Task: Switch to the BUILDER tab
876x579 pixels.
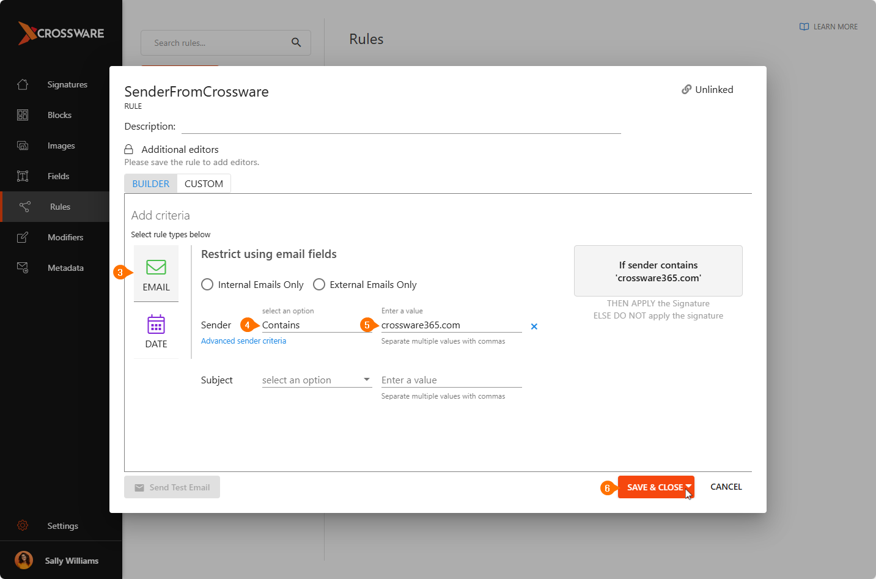Action: click(x=150, y=184)
